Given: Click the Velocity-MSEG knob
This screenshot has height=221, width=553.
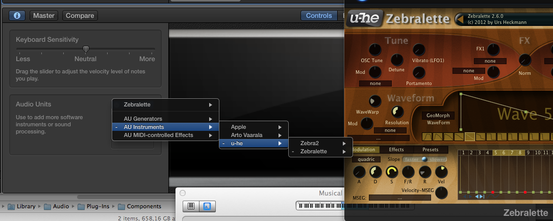Looking at the screenshot, I should 441,193.
